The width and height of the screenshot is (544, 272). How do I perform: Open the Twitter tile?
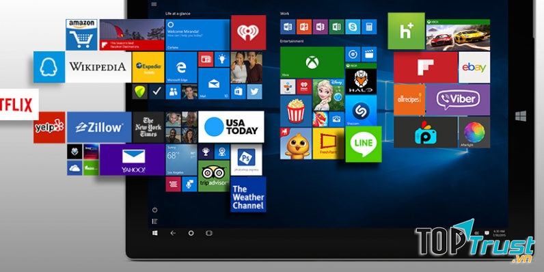(254, 92)
